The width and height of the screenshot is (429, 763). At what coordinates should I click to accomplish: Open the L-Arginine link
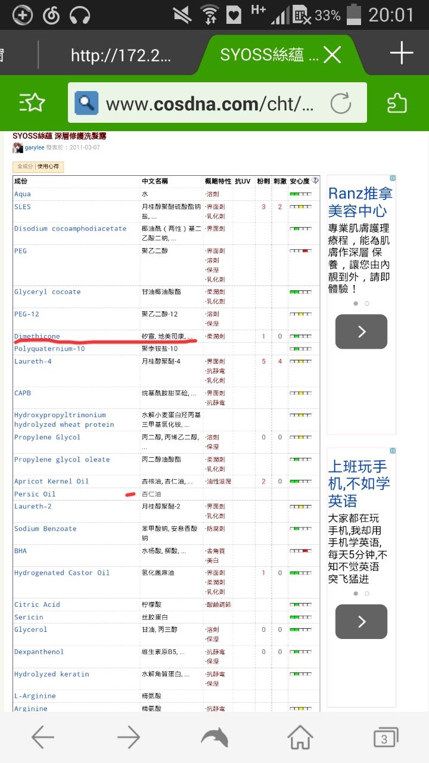(x=35, y=696)
